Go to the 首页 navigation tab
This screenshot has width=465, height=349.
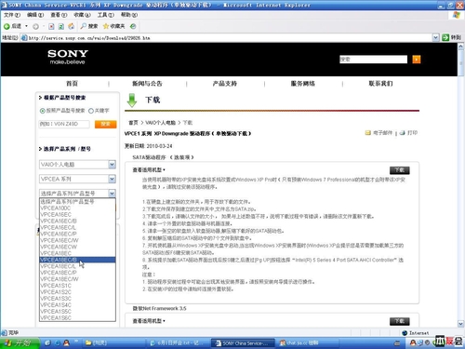click(x=72, y=84)
